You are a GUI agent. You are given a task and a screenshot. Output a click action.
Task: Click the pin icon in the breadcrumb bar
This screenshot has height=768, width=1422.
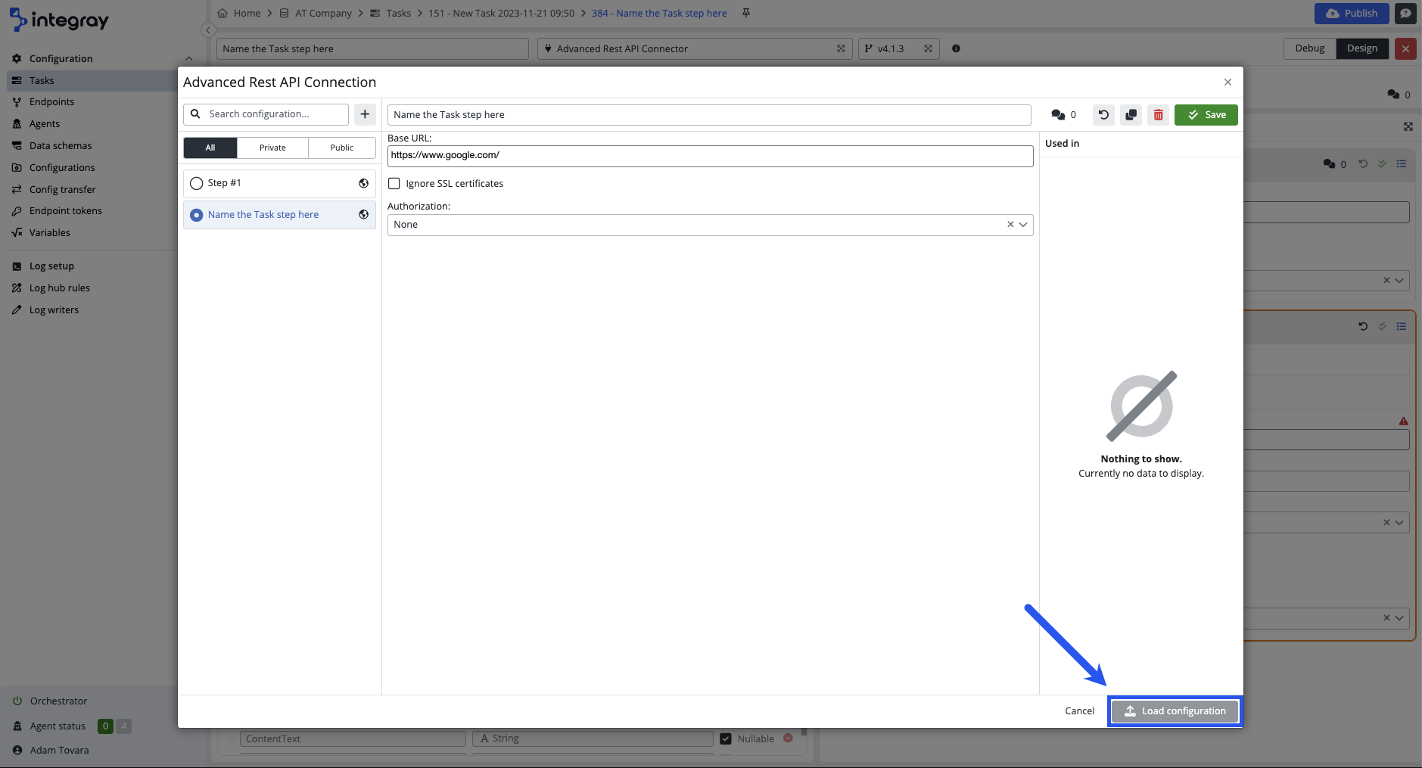coord(746,13)
